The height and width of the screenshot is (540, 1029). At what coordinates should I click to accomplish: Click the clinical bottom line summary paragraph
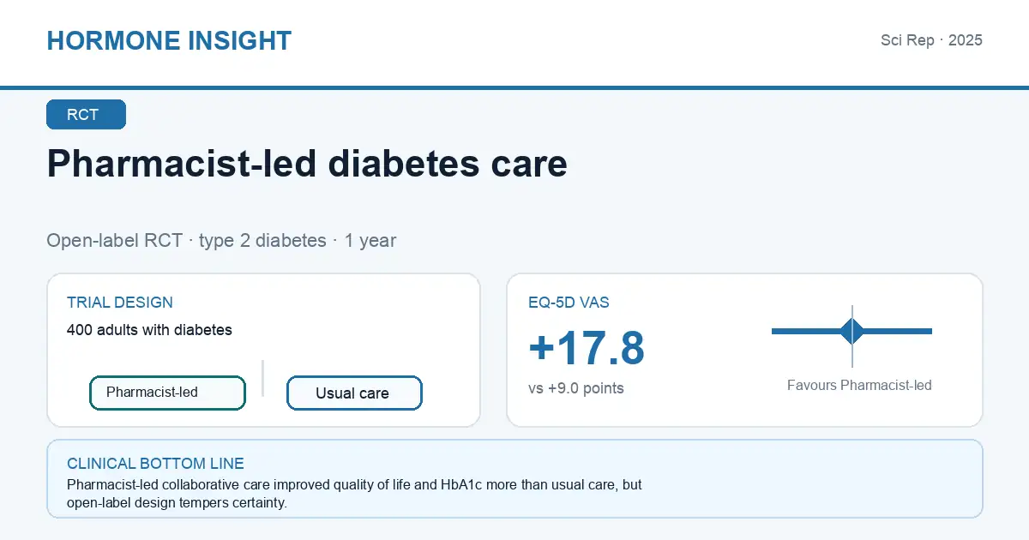[355, 494]
